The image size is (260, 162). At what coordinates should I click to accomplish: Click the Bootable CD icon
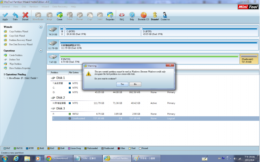[x=143, y=15]
